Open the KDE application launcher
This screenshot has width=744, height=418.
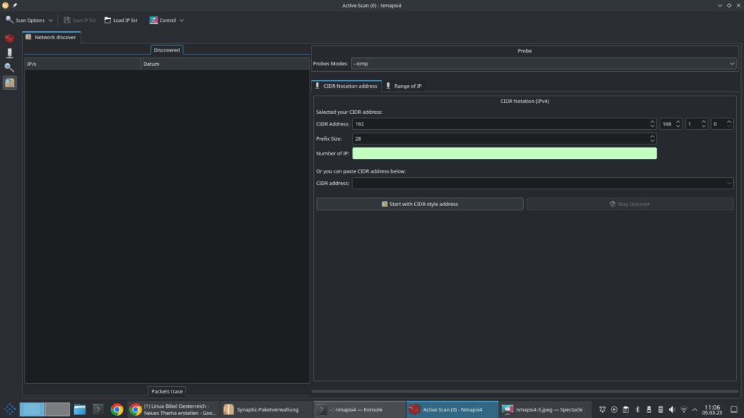[x=9, y=409]
